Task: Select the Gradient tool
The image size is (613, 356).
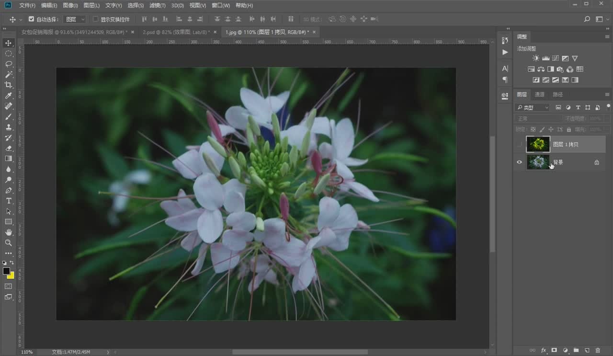Action: tap(9, 159)
